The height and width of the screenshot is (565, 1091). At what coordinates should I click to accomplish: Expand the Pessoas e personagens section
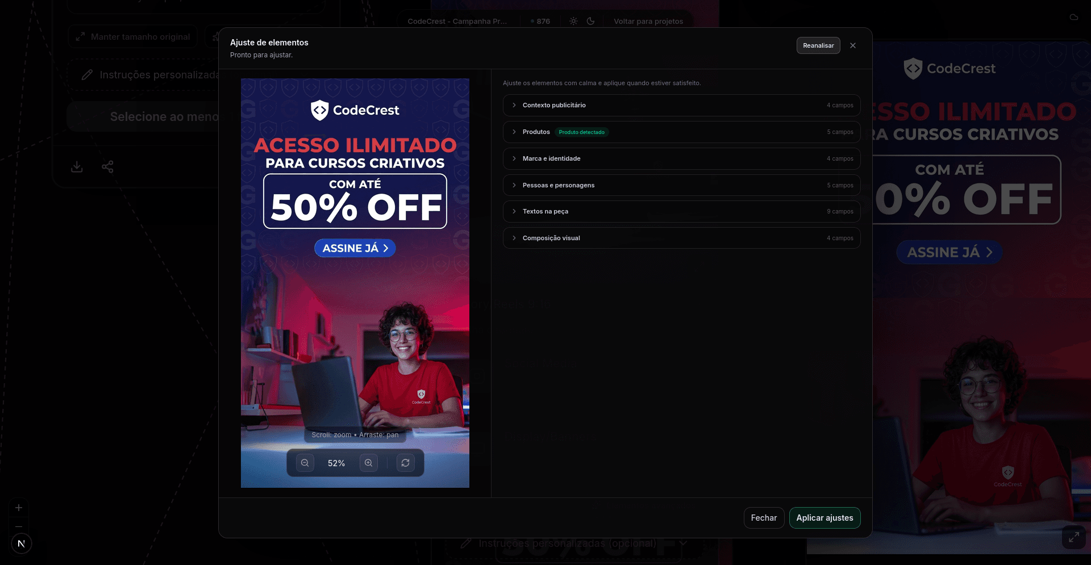[681, 185]
